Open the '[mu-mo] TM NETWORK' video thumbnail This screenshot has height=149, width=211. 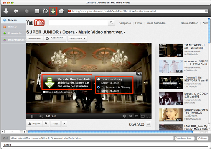click(x=171, y=82)
